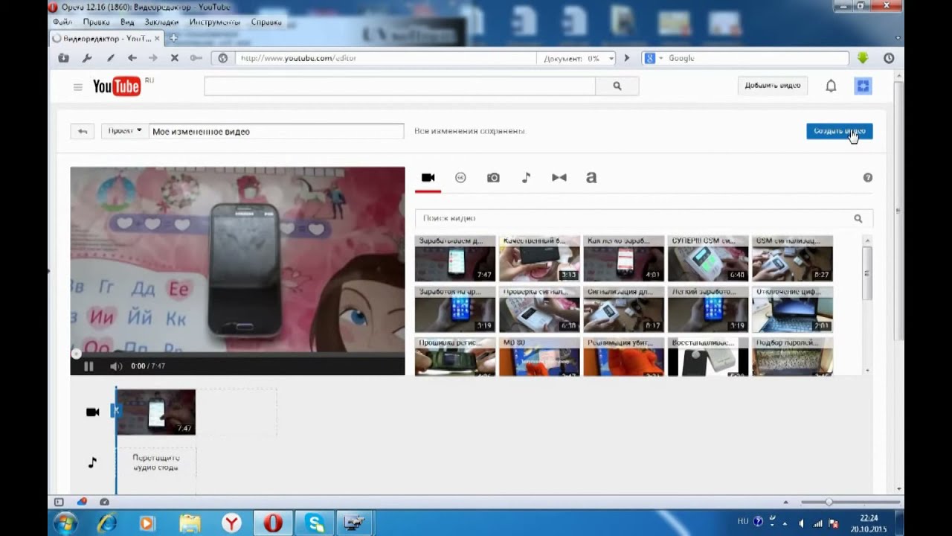Open the Закладки menu
Viewport: 952px width, 536px height.
[x=161, y=22]
